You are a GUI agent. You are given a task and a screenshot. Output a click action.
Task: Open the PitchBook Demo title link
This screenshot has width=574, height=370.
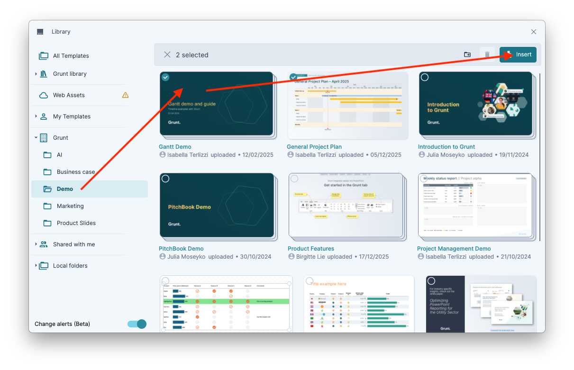(181, 249)
